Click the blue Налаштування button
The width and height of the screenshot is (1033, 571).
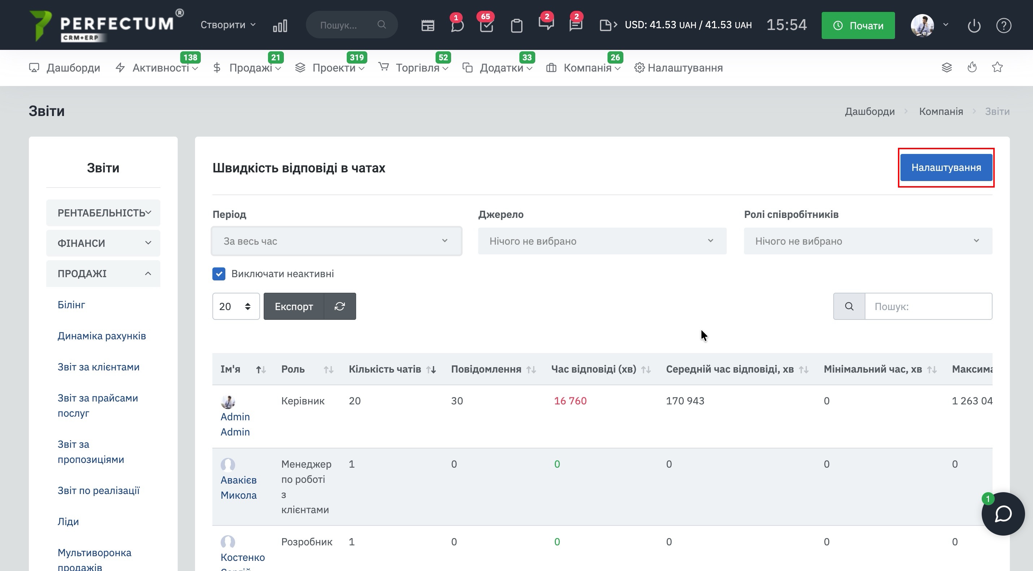coord(946,167)
